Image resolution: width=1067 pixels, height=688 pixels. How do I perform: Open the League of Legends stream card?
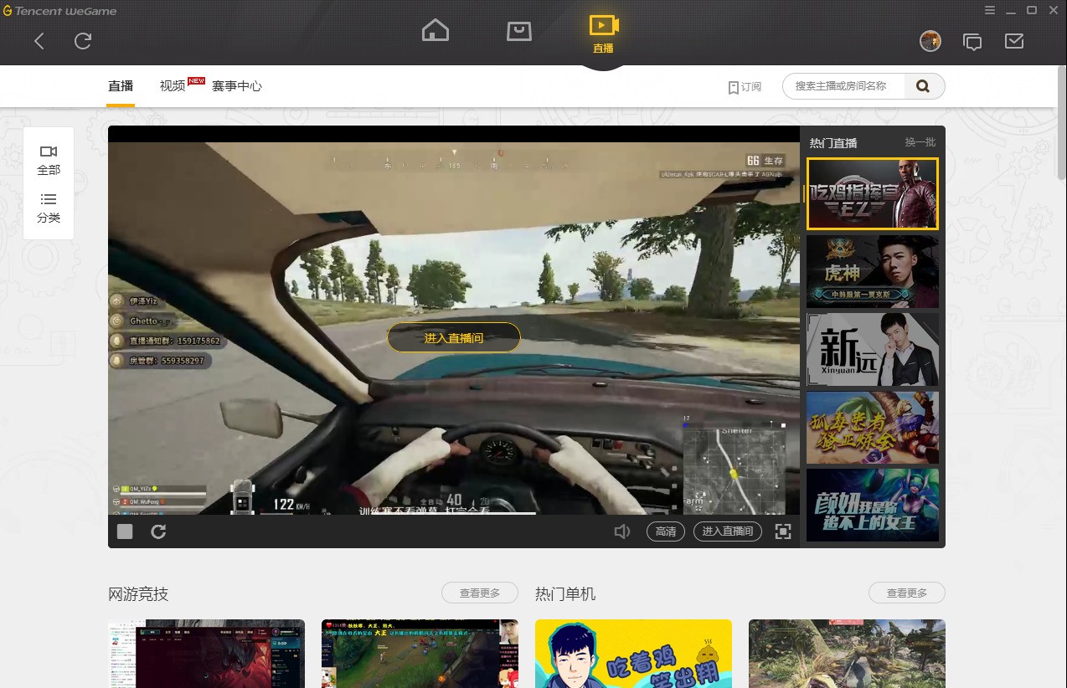(420, 654)
